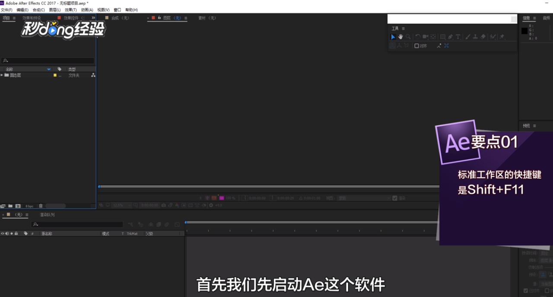Switch to the 效果和预设 tab
Screen dimensions: 553x297
tap(32, 18)
